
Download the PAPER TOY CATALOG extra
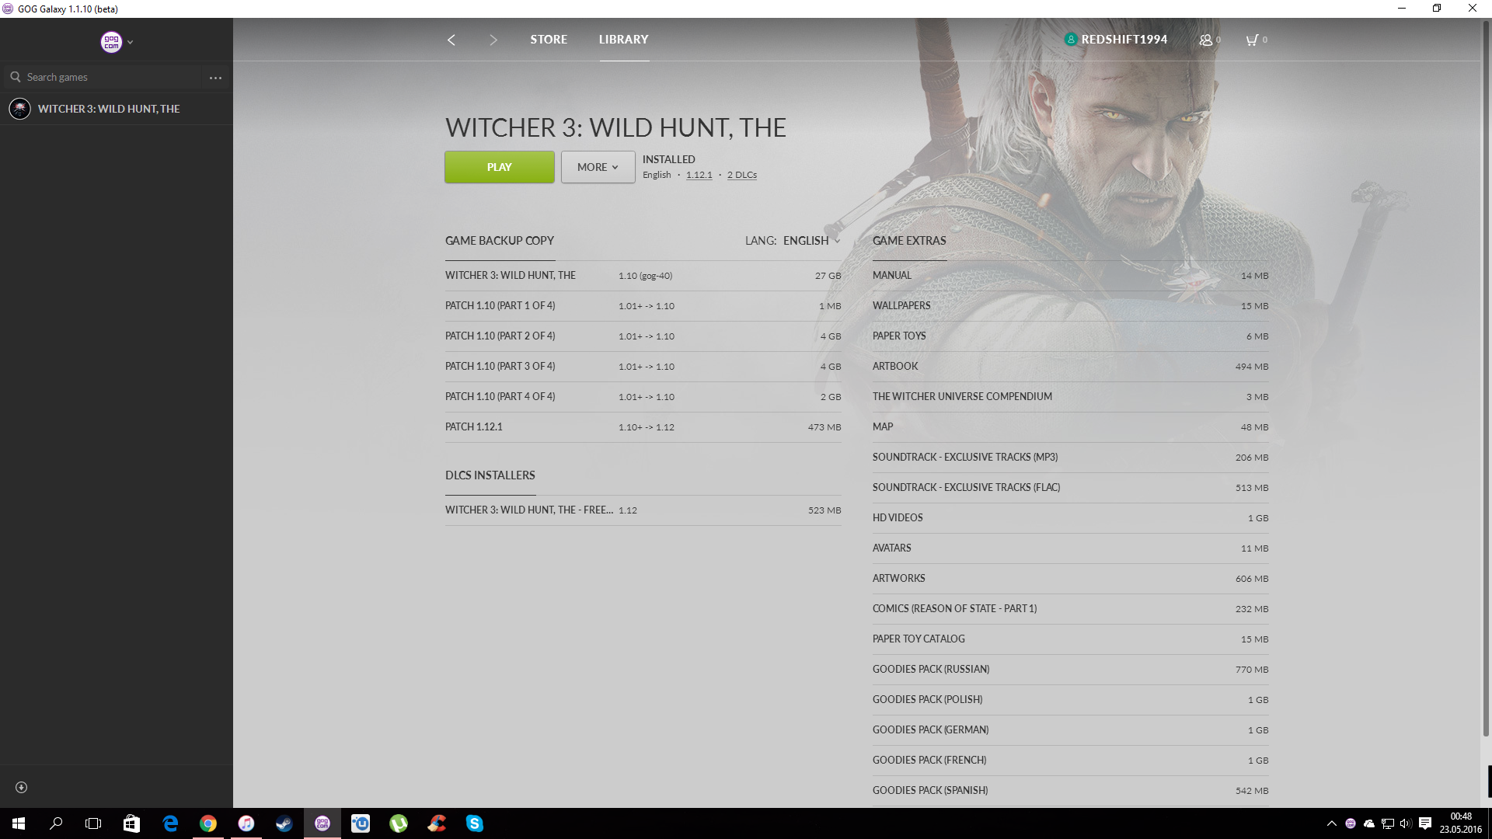[x=1070, y=639]
